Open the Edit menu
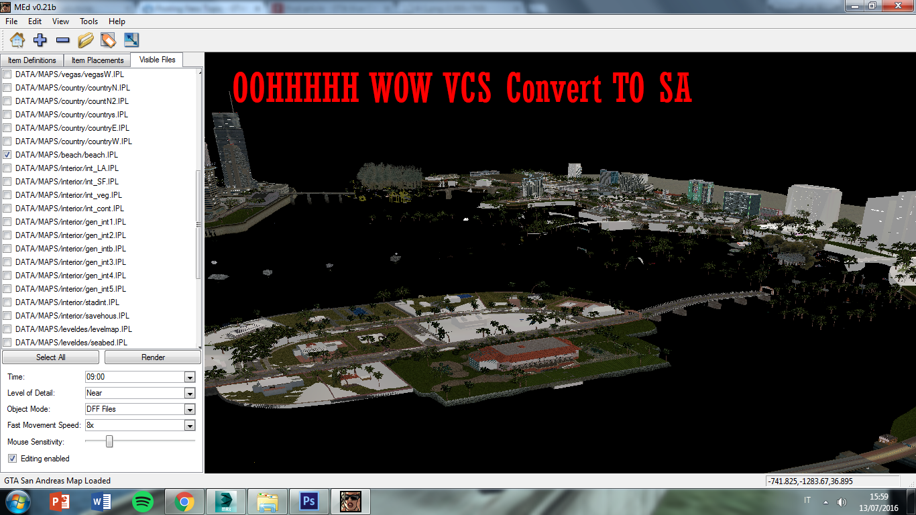The width and height of the screenshot is (916, 515). pos(35,21)
